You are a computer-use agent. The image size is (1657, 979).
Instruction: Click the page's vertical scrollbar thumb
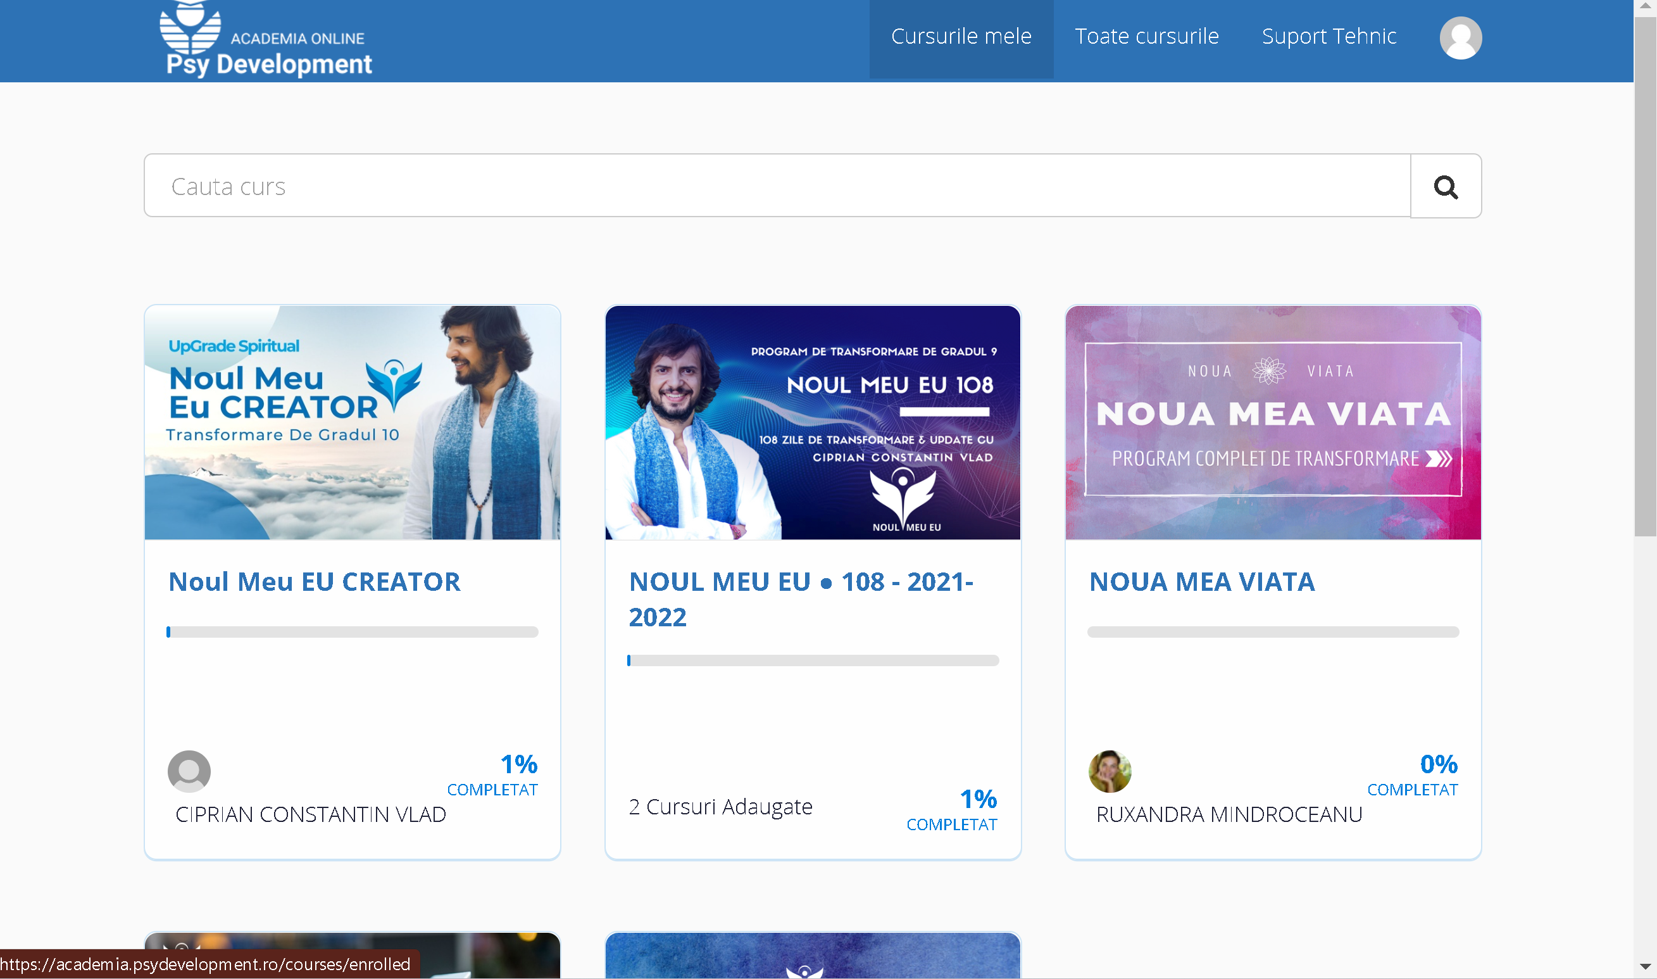pyautogui.click(x=1644, y=277)
